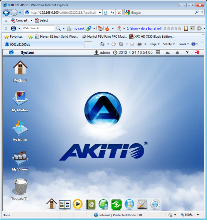Click the grid layout icon in System bar
Image resolution: width=207 pixels, height=220 pixels.
pyautogui.click(x=158, y=52)
